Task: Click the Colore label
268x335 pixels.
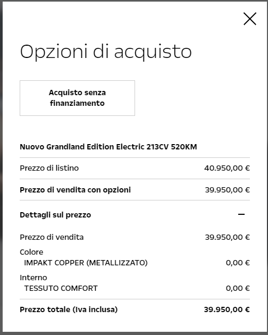Action: 31,252
